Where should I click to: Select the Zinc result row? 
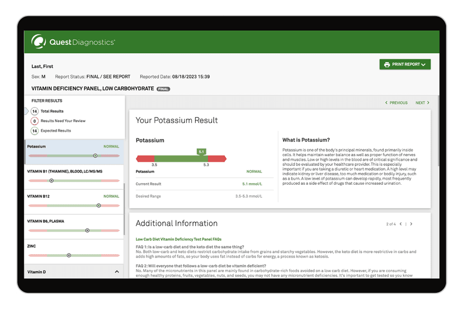pyautogui.click(x=74, y=252)
